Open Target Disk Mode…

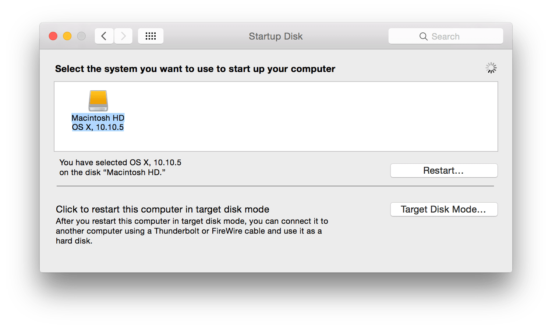443,209
